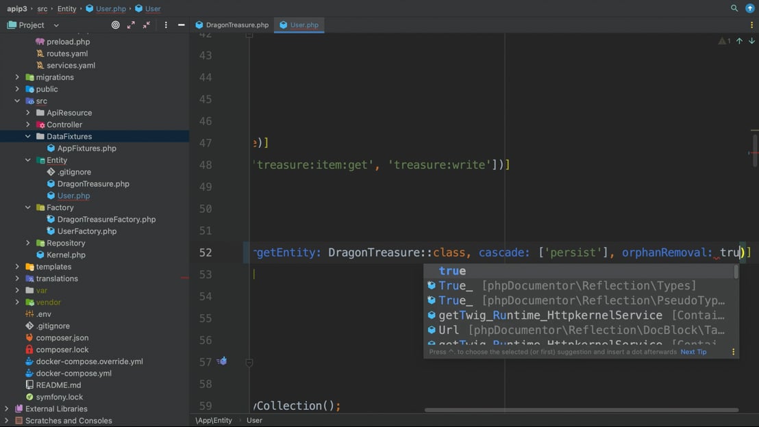Collapse the Factory folder
Screen dimensions: 759x427
(x=27, y=207)
